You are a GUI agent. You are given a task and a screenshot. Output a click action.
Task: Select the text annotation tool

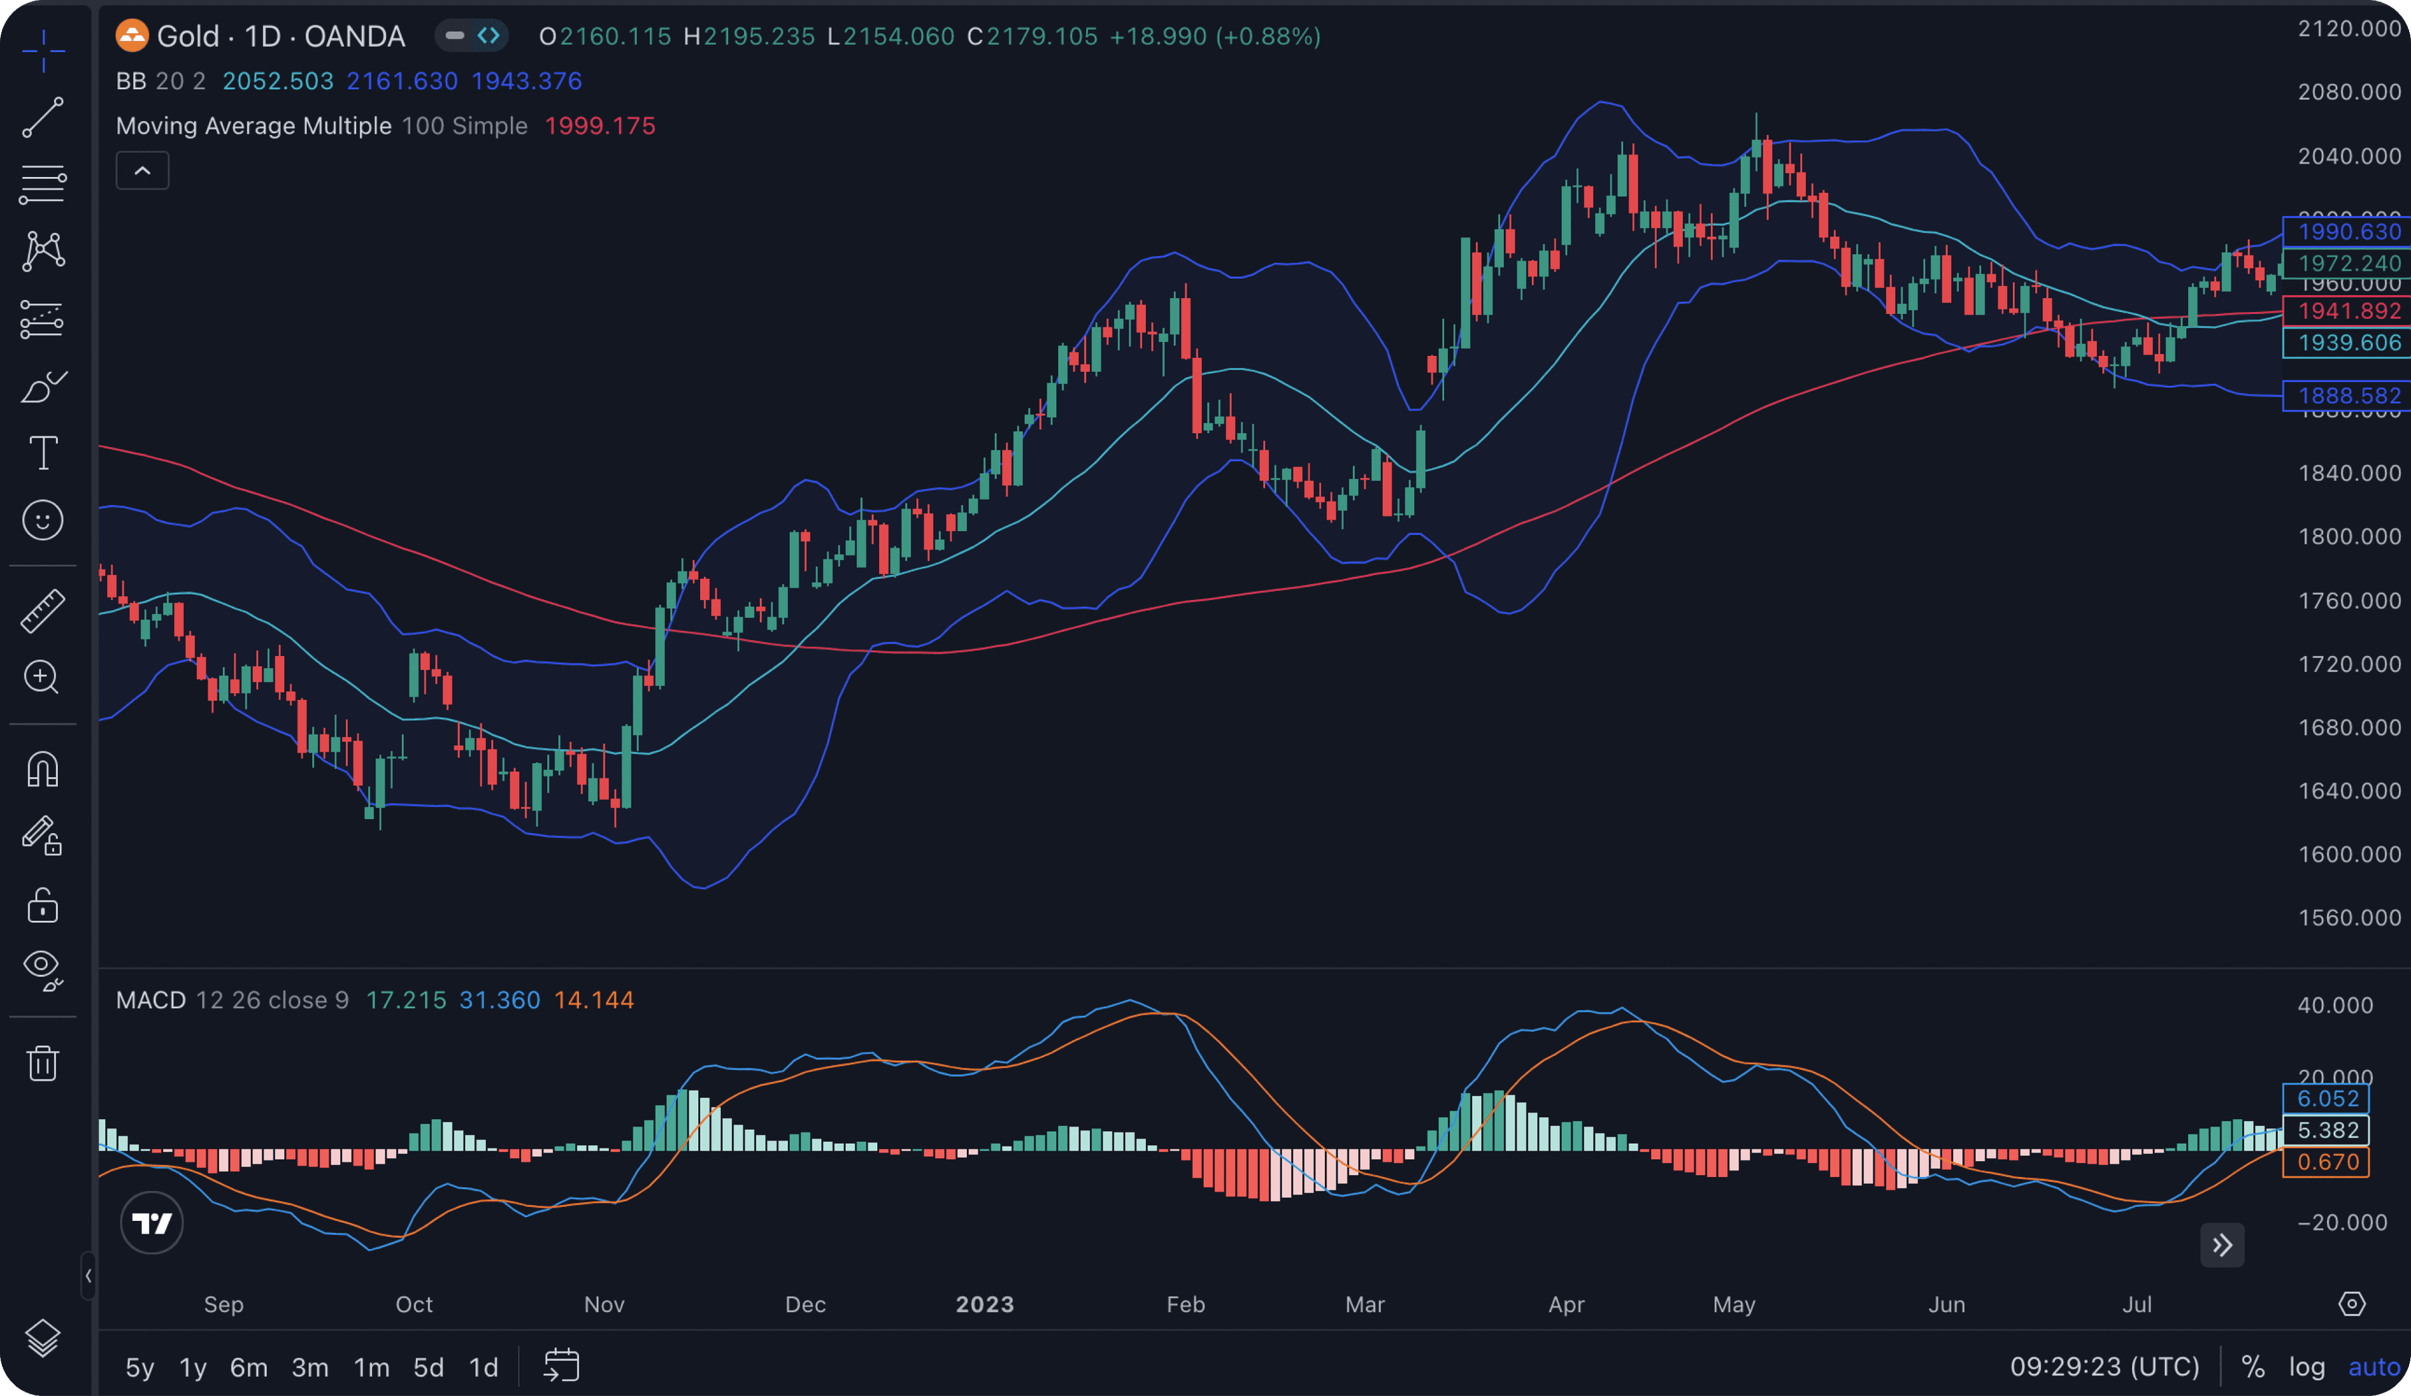pos(43,453)
